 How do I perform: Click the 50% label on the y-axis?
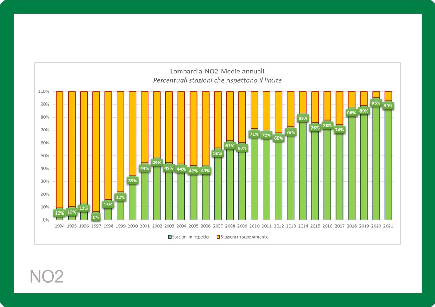point(44,156)
